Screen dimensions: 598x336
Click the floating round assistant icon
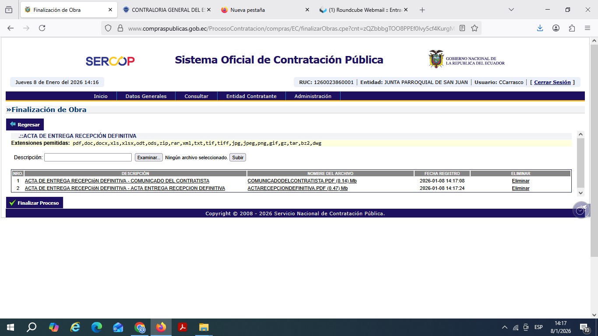[581, 210]
